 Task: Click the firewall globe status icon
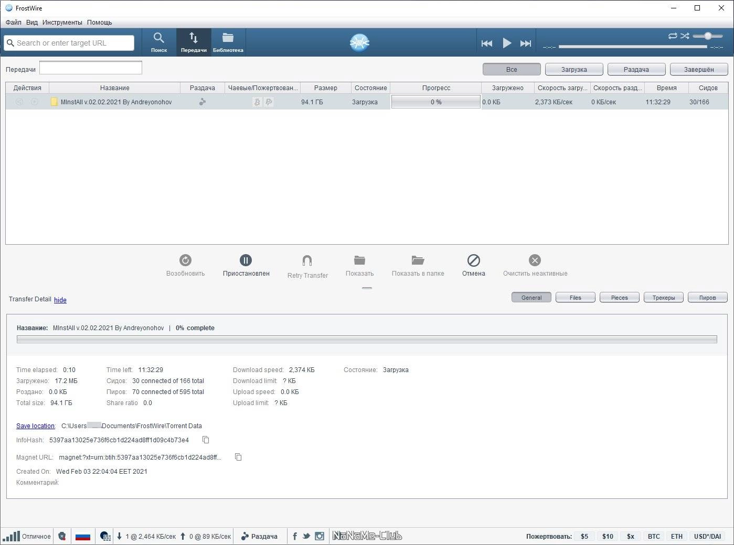click(x=105, y=536)
